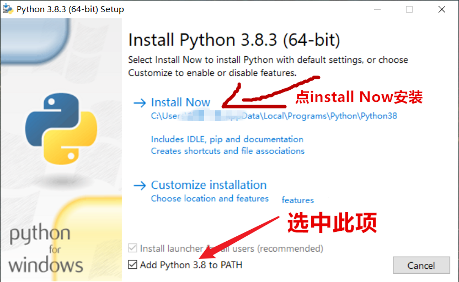
Task: Click the window title 'Python 3.8.3 (64-bit) Setup'
Action: (x=70, y=9)
